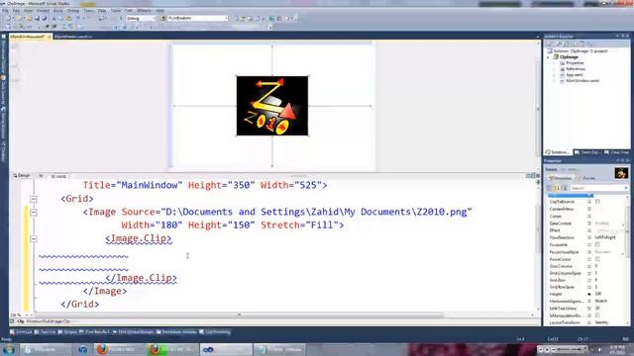
Task: Toggle the ClipToBounds checkbox
Action: pyautogui.click(x=597, y=202)
